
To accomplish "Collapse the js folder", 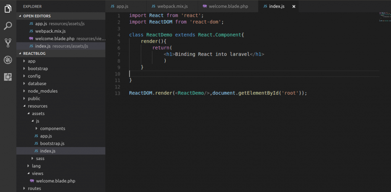I will coord(61,121).
